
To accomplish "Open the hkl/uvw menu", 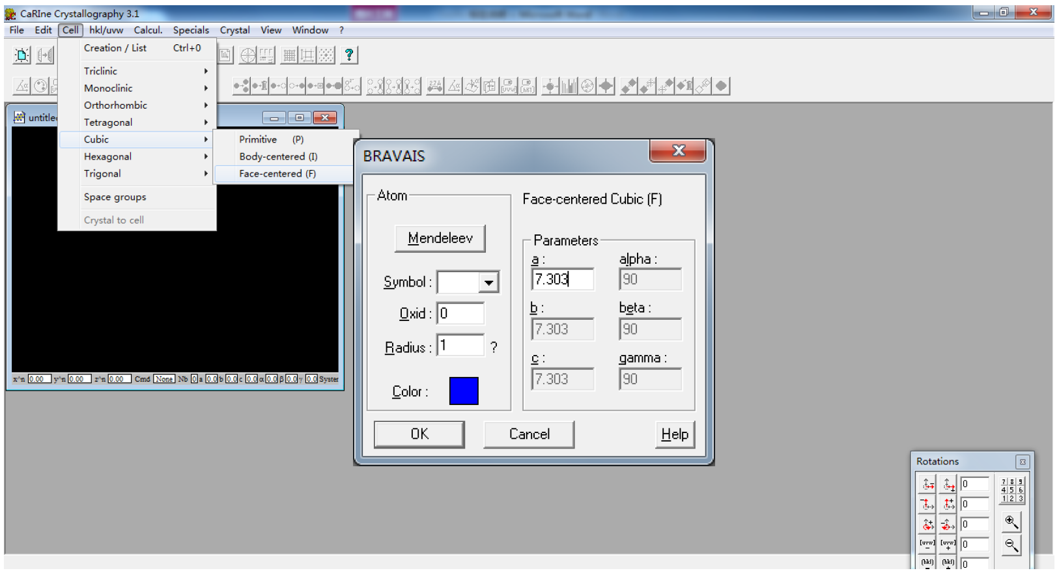I will tap(106, 30).
